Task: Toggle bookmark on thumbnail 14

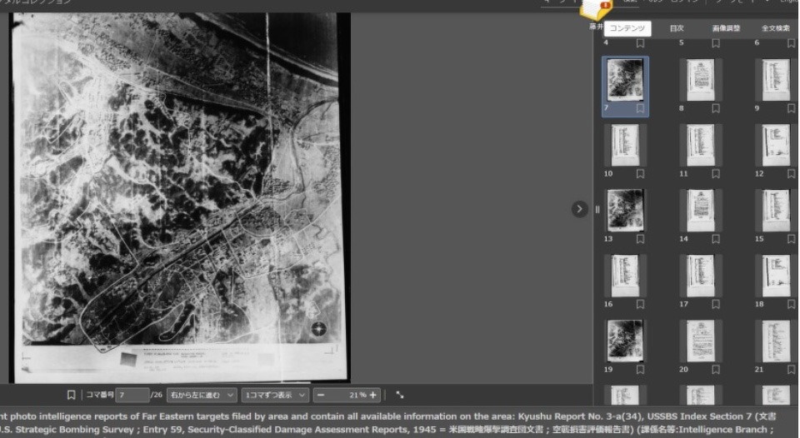Action: [x=715, y=239]
